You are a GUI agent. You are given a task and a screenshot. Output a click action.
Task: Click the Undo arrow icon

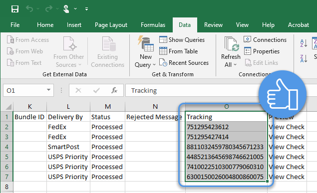coord(29,9)
